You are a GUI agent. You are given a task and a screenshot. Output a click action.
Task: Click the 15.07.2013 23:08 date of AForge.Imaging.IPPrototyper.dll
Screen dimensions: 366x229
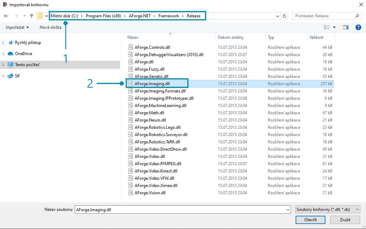pyautogui.click(x=232, y=98)
